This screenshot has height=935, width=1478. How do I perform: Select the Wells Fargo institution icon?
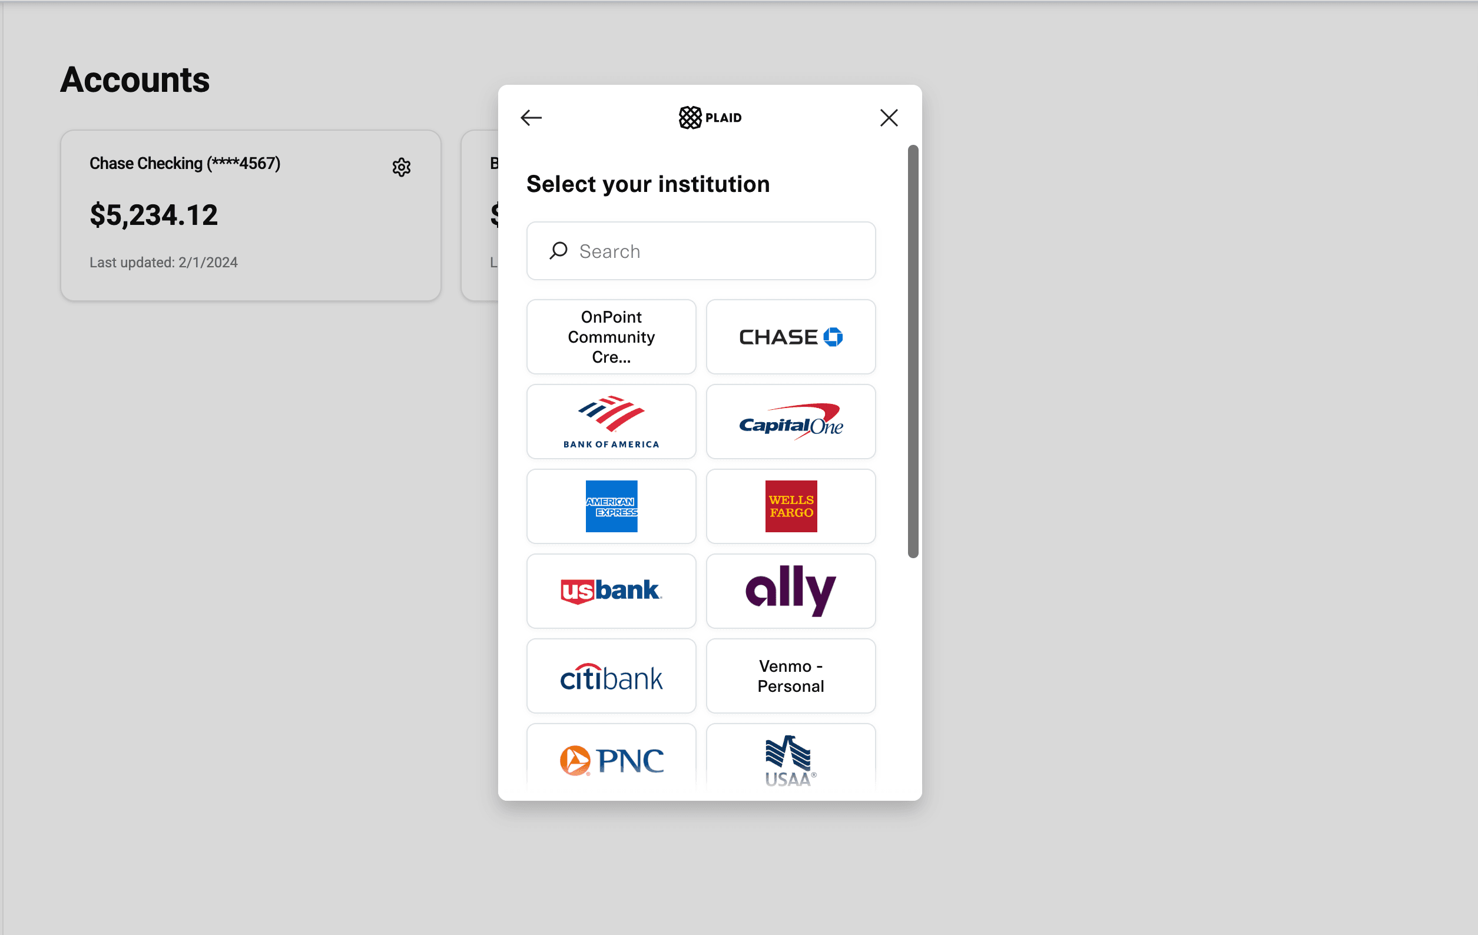(x=791, y=506)
